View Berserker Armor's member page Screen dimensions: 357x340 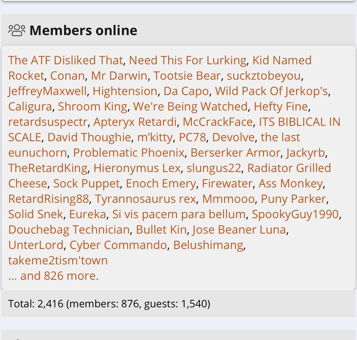pos(235,153)
